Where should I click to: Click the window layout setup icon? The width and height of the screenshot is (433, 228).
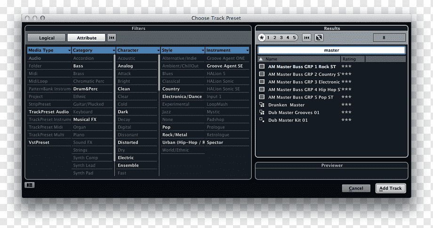pyautogui.click(x=30, y=185)
